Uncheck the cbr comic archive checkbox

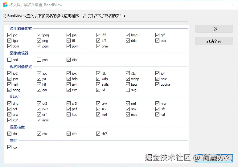(x=10, y=134)
